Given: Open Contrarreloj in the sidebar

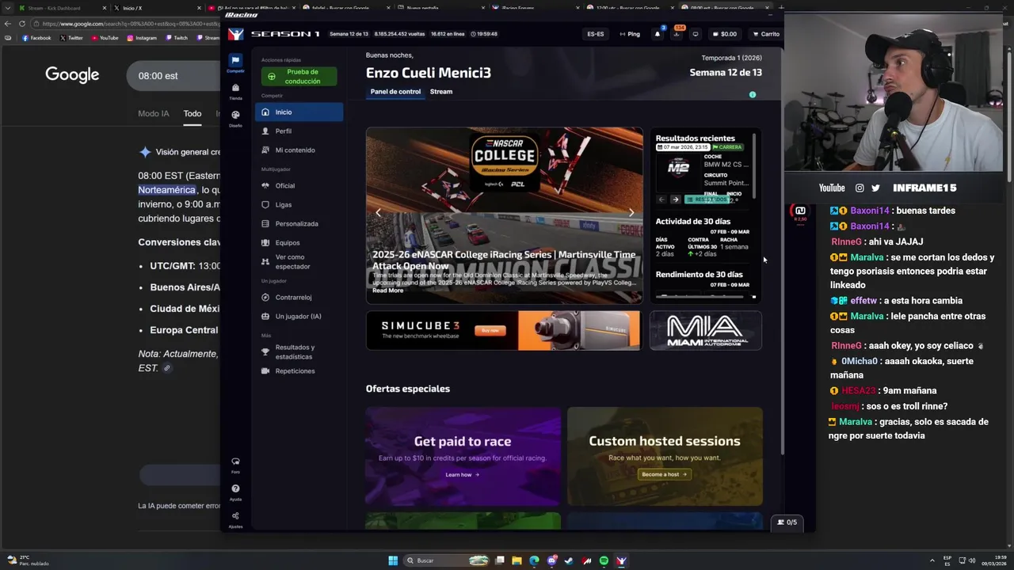Looking at the screenshot, I should click(299, 298).
